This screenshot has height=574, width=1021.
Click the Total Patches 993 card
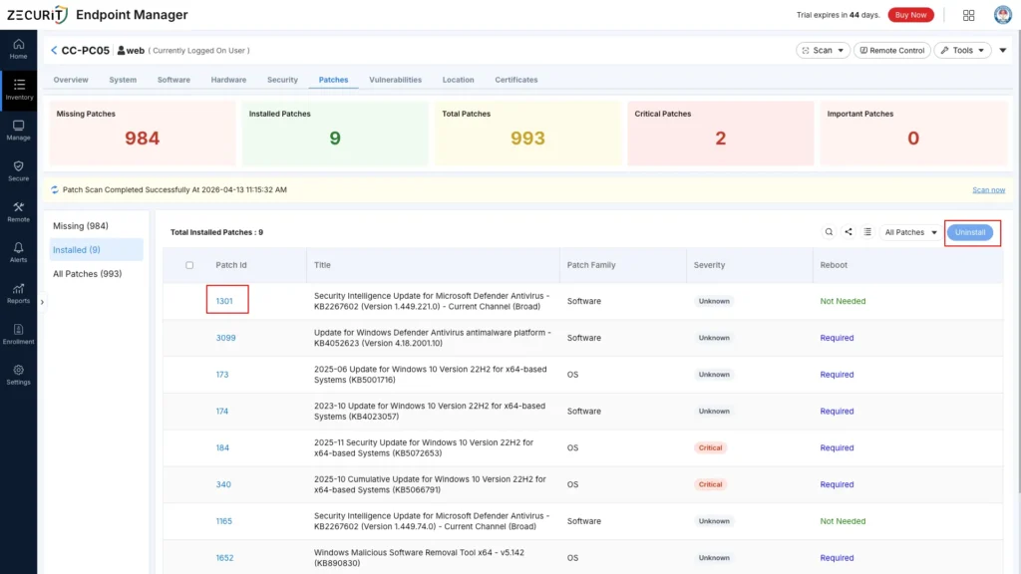tap(527, 133)
